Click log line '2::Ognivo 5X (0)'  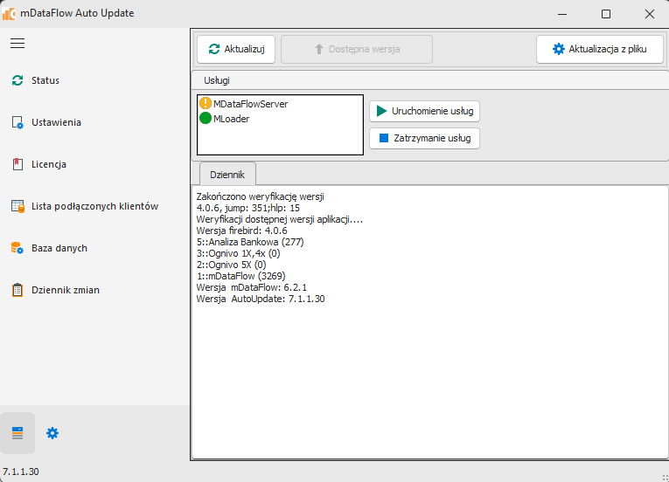click(231, 265)
